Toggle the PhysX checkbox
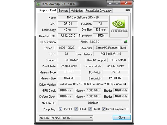Viewport: 167px width, 125px height. 90,109
